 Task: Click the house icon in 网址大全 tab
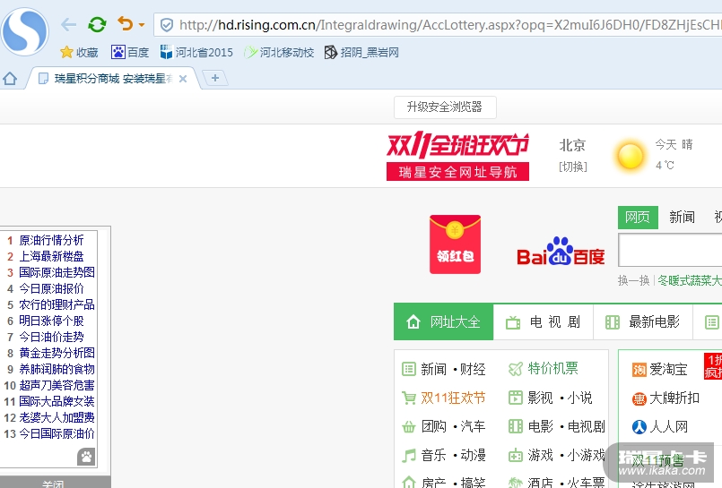[413, 321]
